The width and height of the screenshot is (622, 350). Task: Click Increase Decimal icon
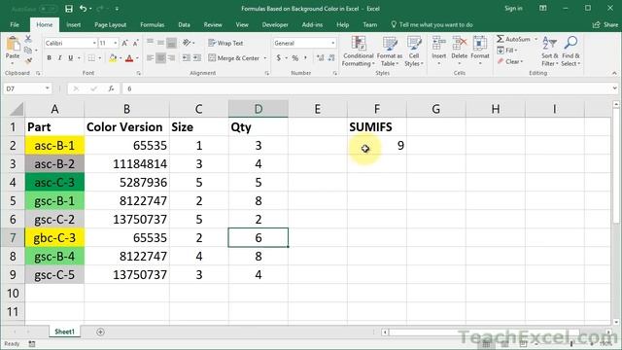tap(321, 58)
